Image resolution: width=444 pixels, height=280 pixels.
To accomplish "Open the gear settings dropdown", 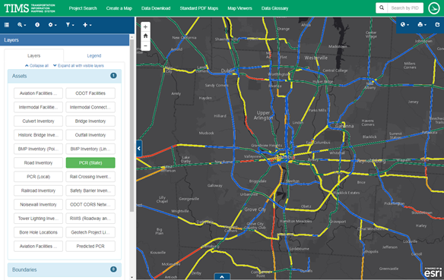I will (52, 25).
